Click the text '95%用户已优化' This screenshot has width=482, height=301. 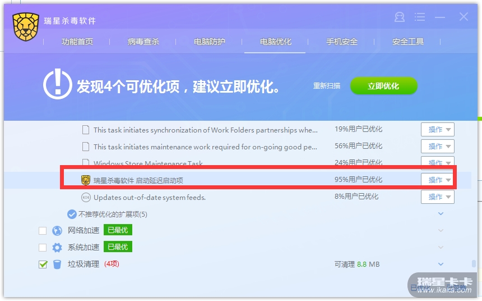click(359, 180)
